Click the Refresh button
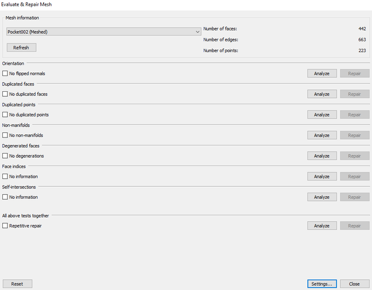Image resolution: width=372 pixels, height=290 pixels. click(x=21, y=48)
